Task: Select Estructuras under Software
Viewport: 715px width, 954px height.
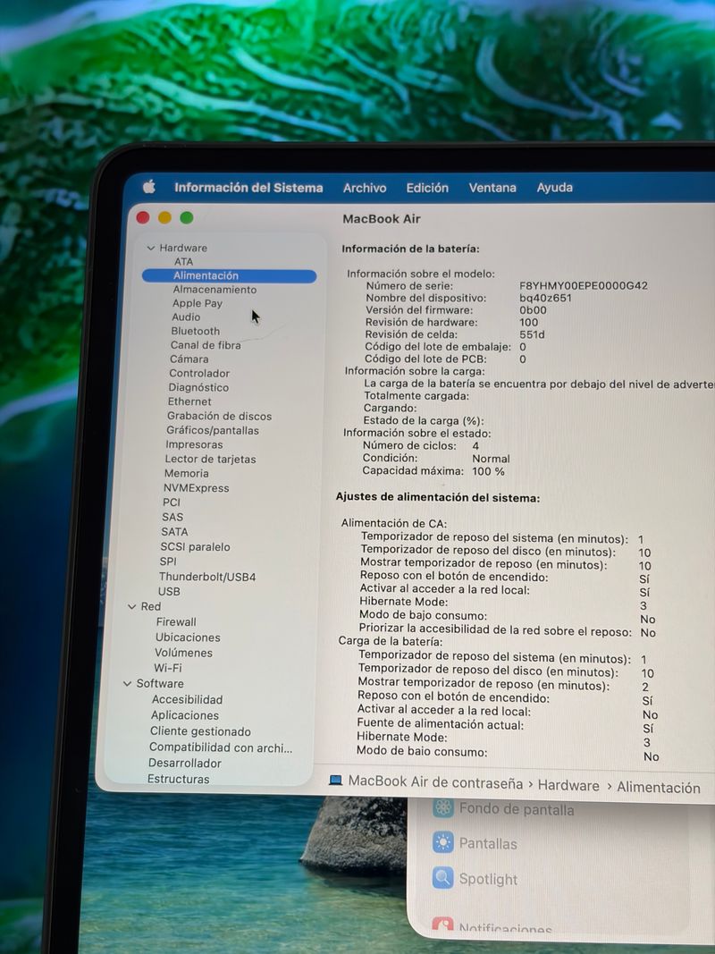Action: coord(178,779)
